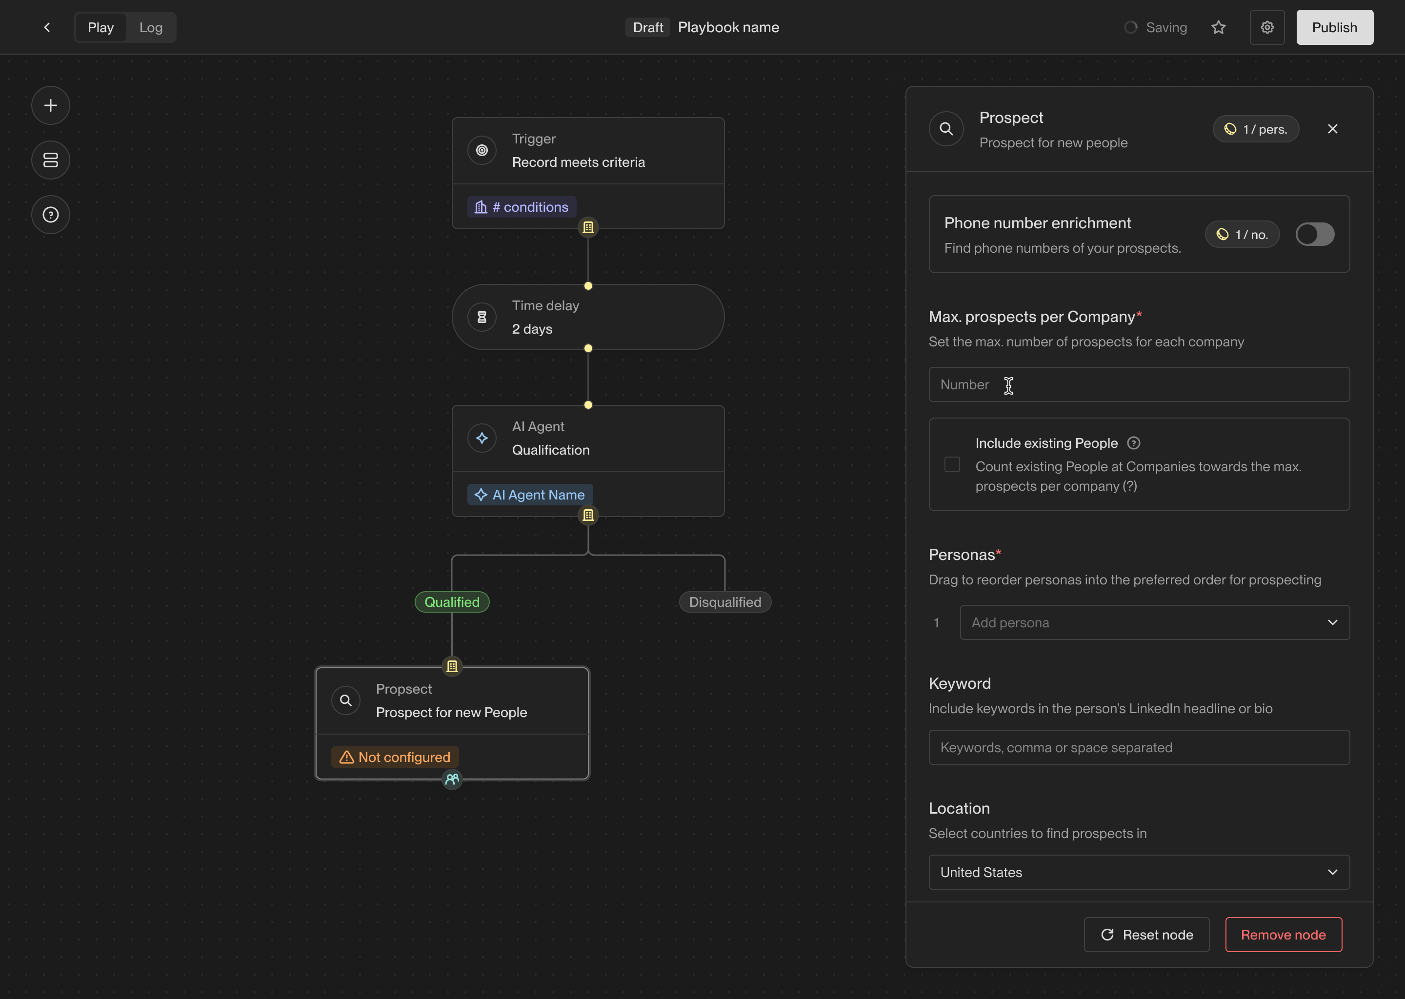Image resolution: width=1405 pixels, height=999 pixels.
Task: Switch to the Log tab
Action: click(151, 28)
